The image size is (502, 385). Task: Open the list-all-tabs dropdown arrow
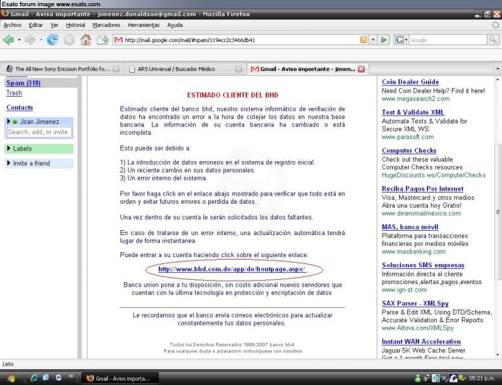pyautogui.click(x=497, y=69)
